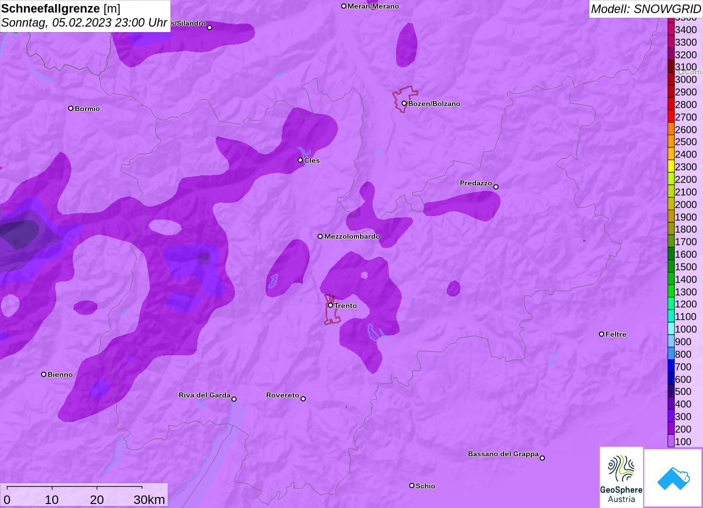Select the Bozen/Bolzano city label
The image size is (703, 508).
434,104
